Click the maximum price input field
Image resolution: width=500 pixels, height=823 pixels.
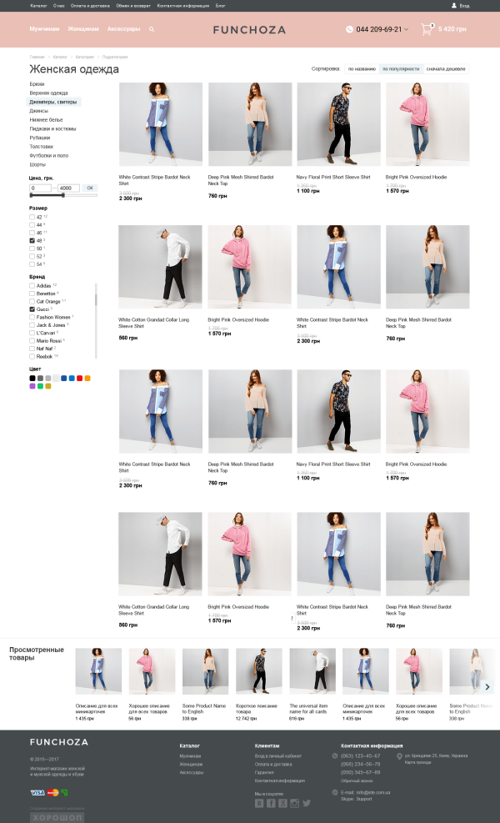pyautogui.click(x=68, y=188)
